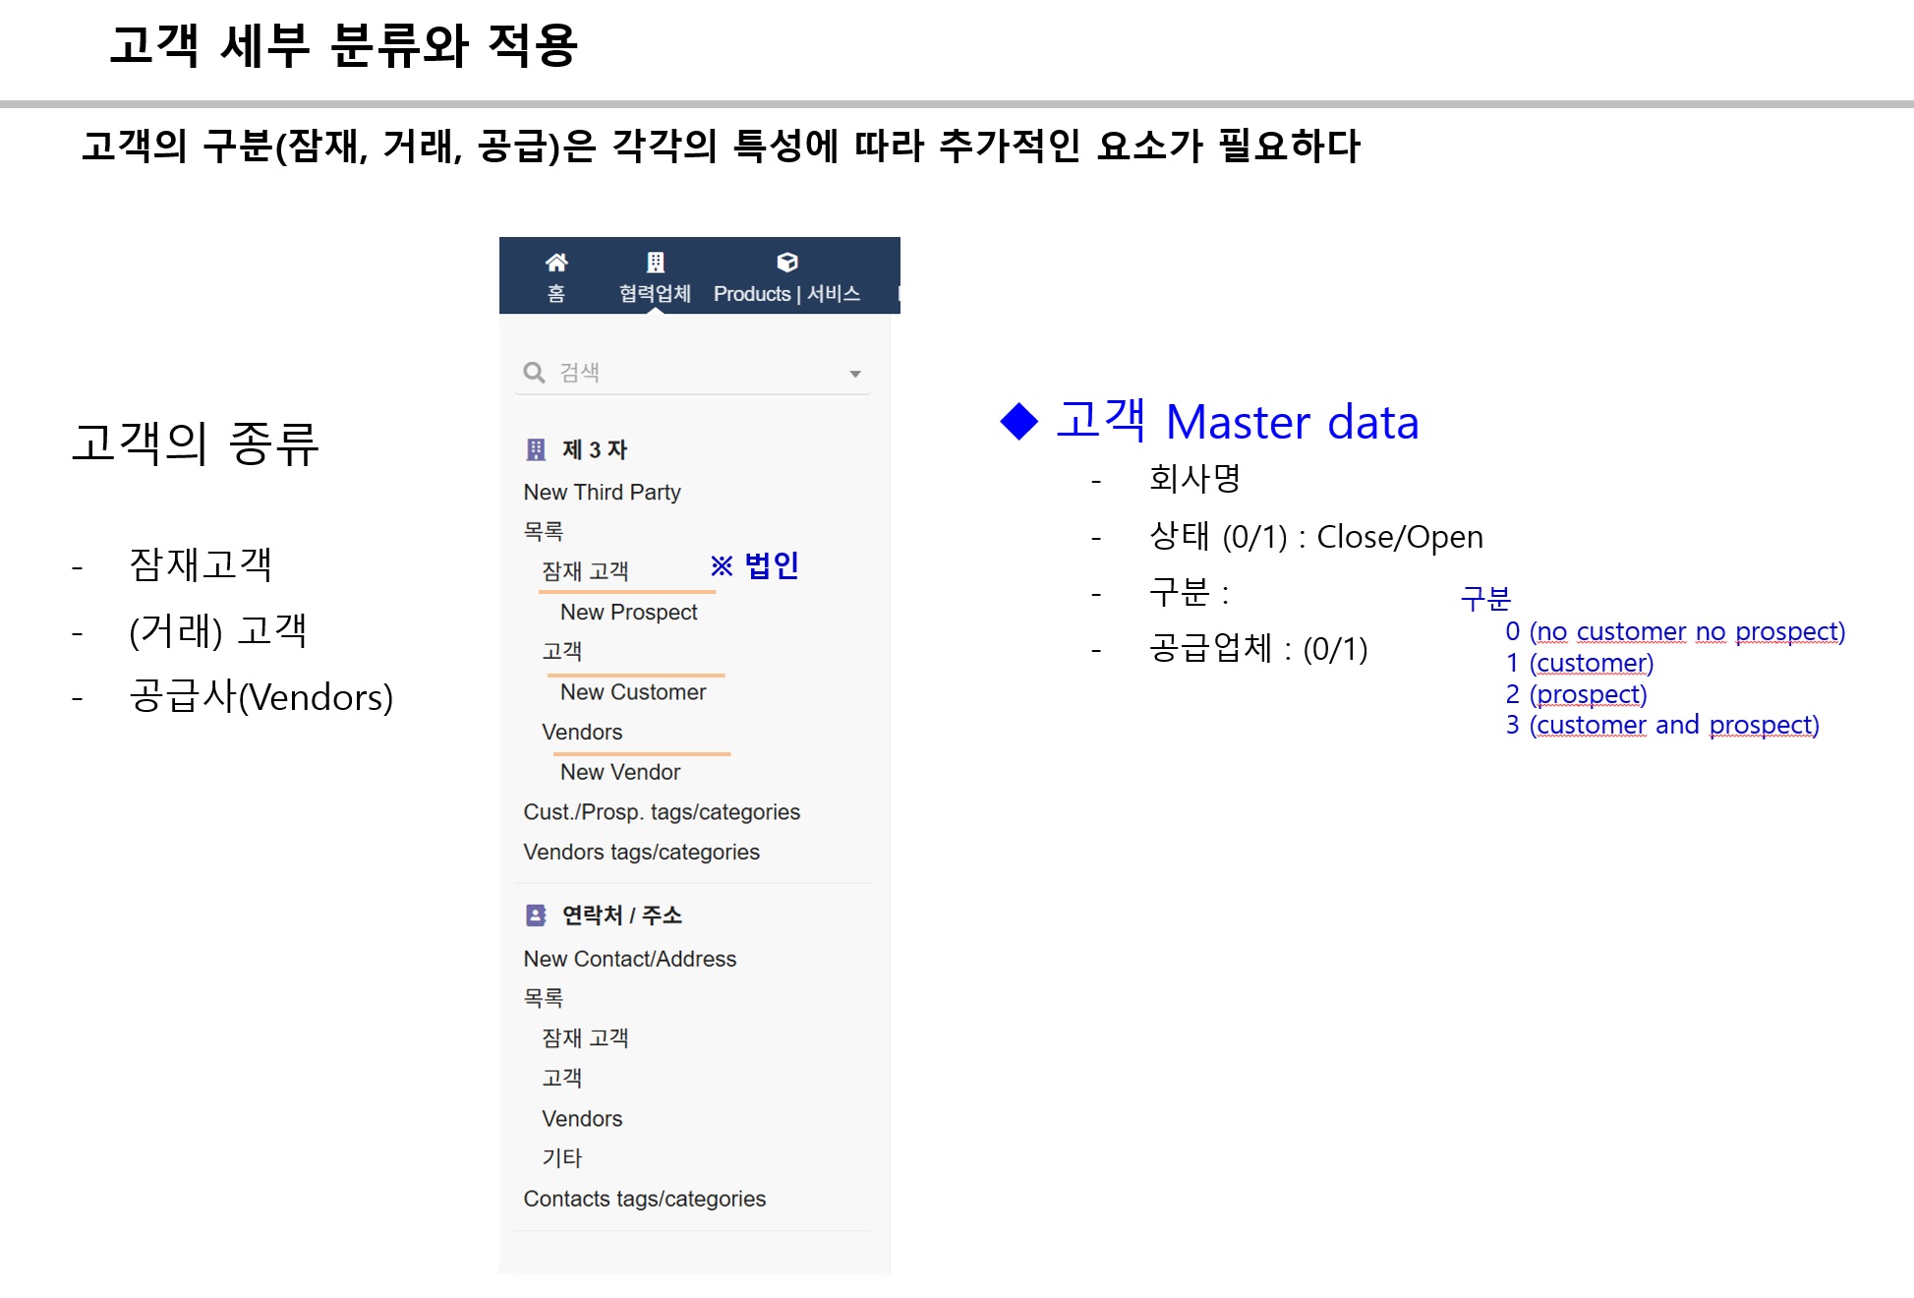Screen dimensions: 1914x1298
Task: Open the New Customer entry
Action: (632, 692)
